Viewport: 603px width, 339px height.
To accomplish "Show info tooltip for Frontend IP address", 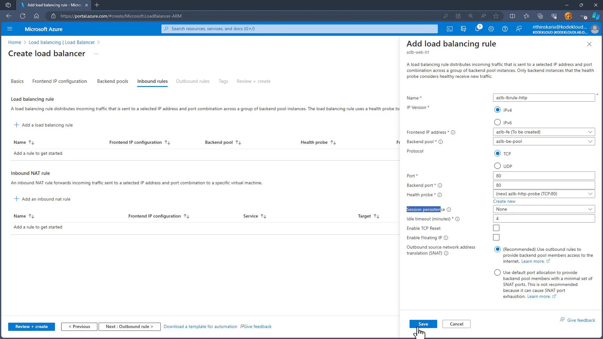I will 453,132.
